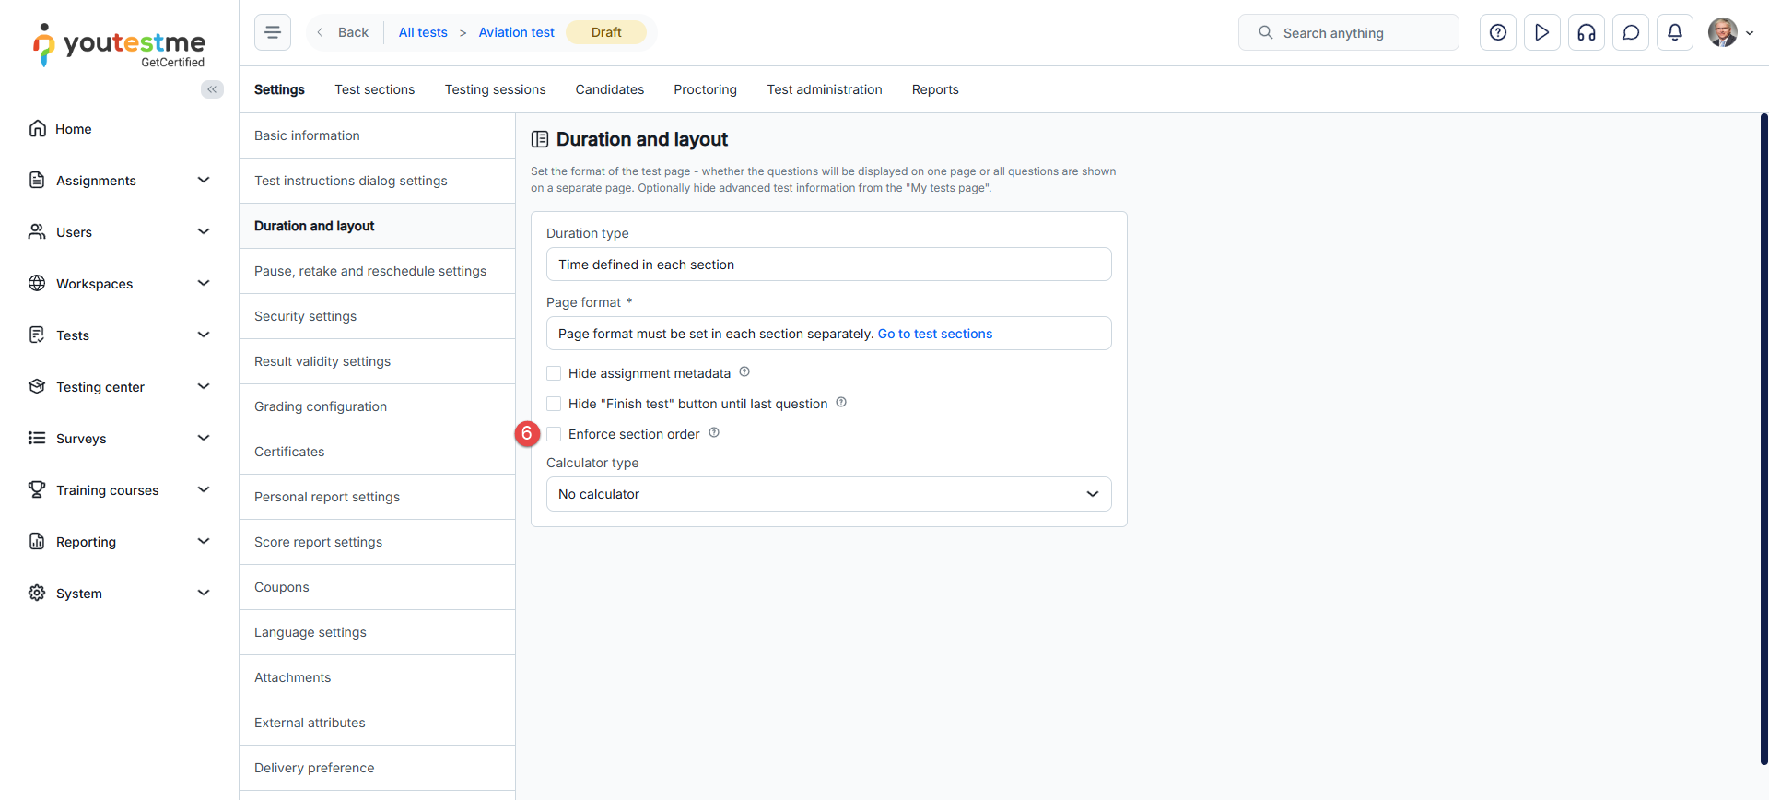Click info icon next to Enforce section order

(714, 433)
